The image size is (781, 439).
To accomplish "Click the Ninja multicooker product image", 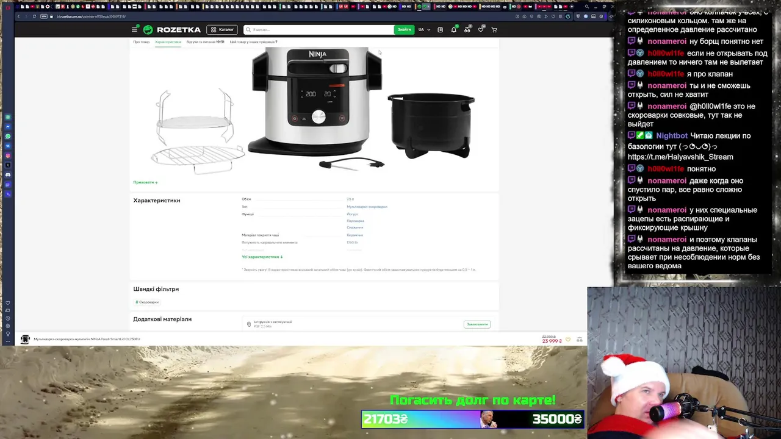I will click(315, 102).
